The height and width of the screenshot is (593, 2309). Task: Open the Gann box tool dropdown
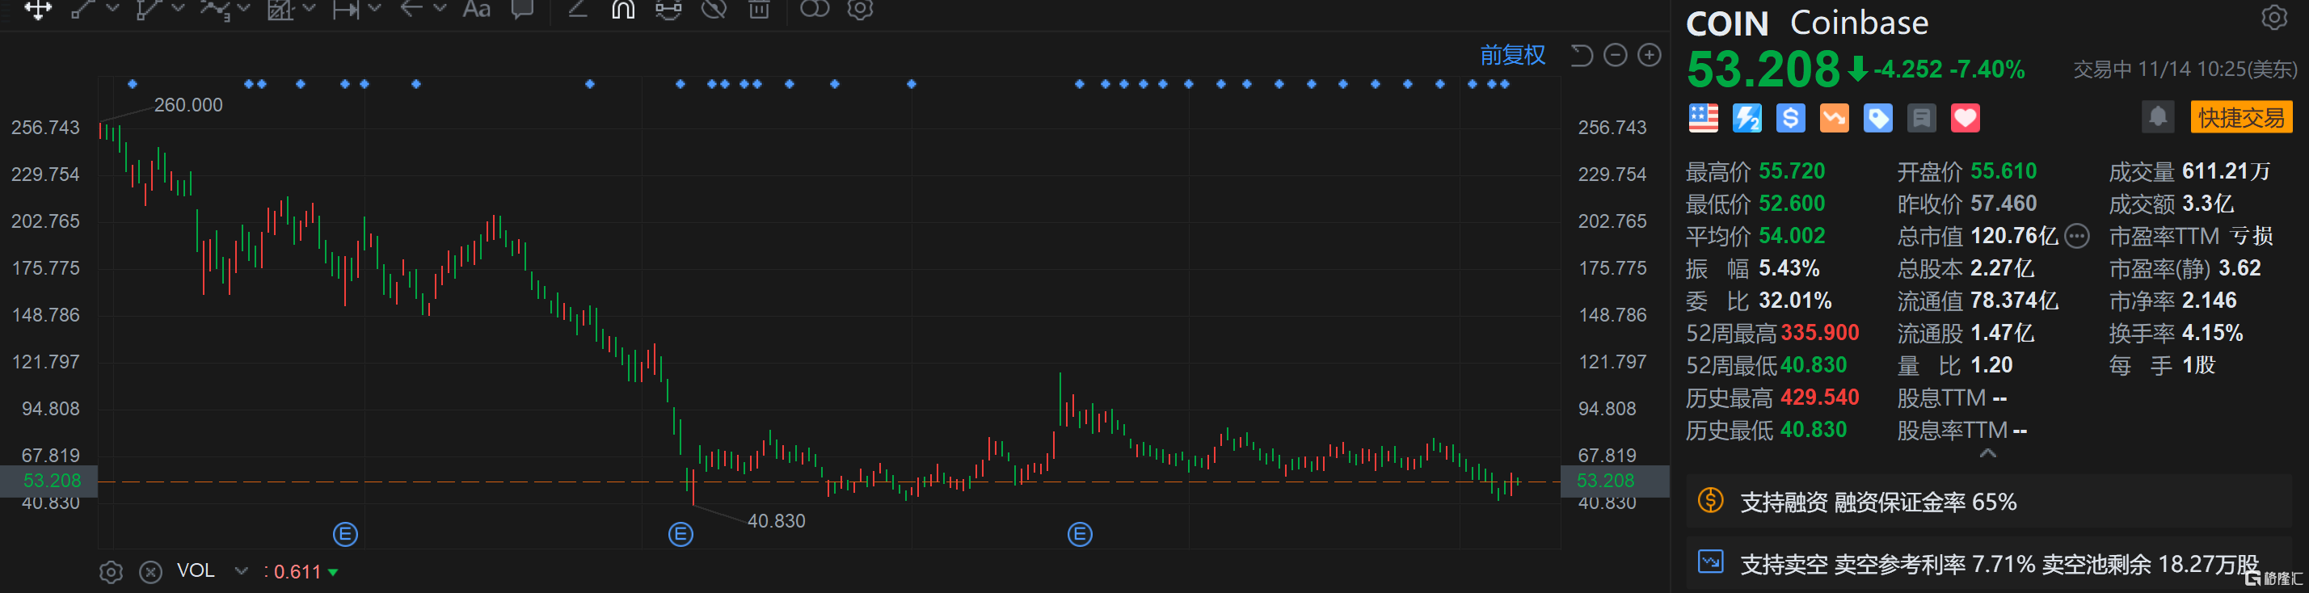pos(310,8)
